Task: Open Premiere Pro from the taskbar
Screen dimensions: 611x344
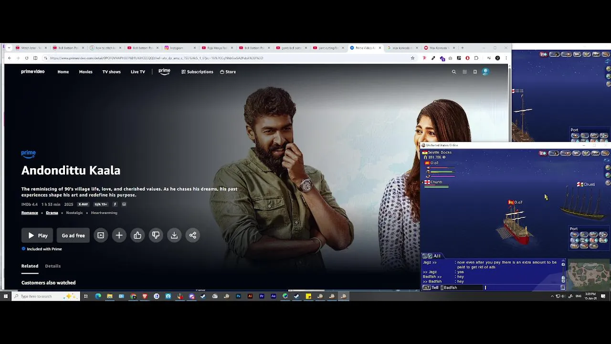Action: (x=262, y=296)
